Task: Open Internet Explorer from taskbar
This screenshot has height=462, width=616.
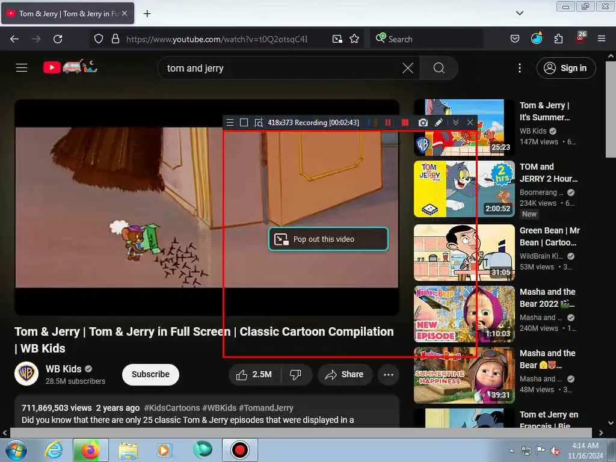Action: click(x=54, y=450)
